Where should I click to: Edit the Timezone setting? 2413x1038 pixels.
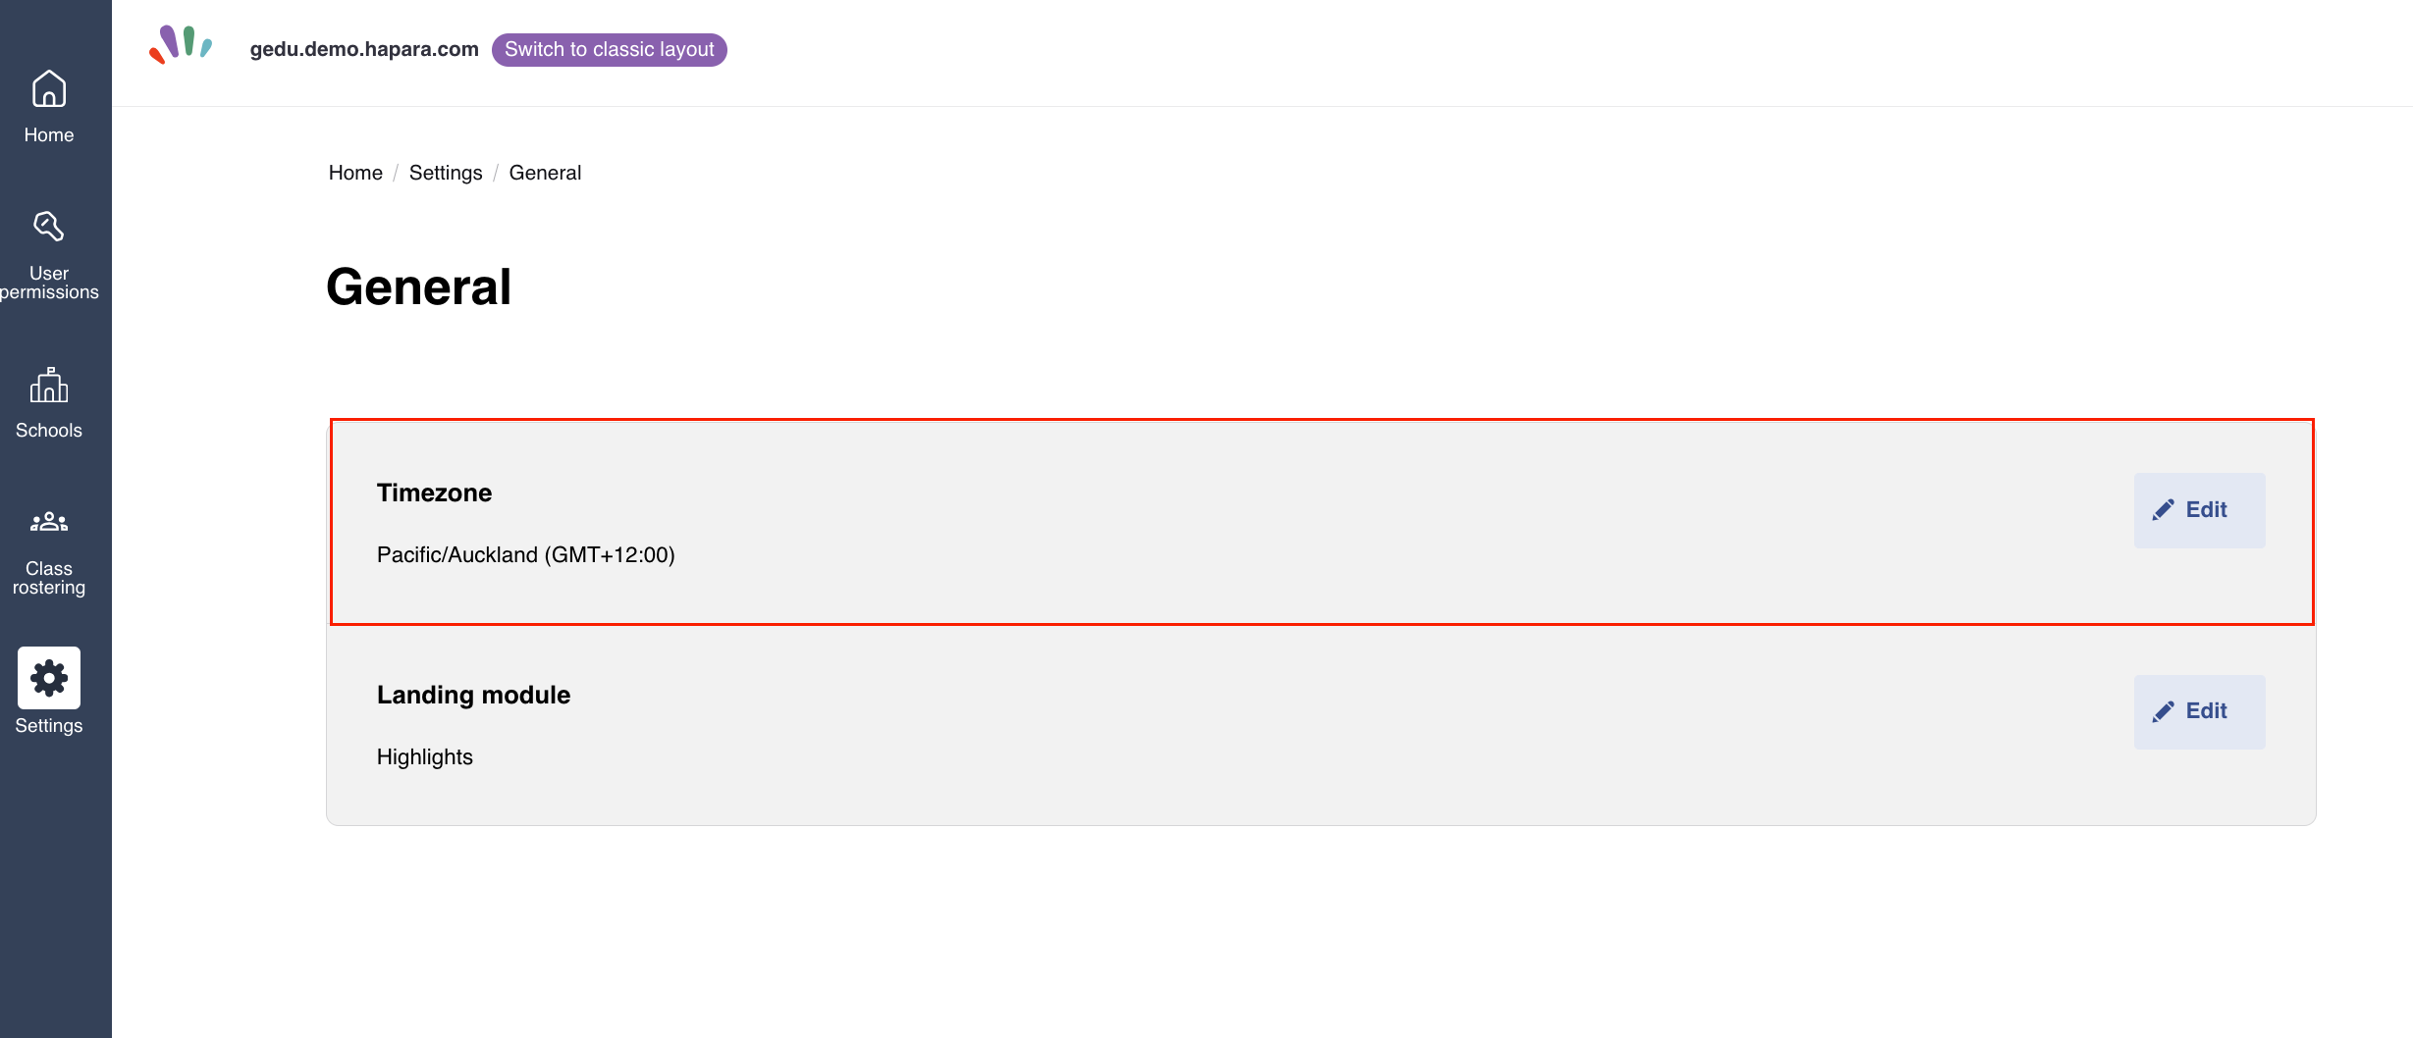tap(2200, 510)
